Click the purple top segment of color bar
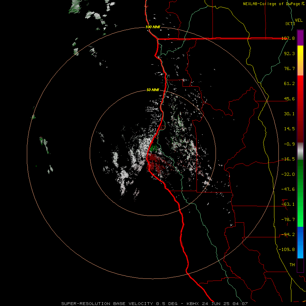This screenshot has width=306, height=306. click(x=300, y=38)
